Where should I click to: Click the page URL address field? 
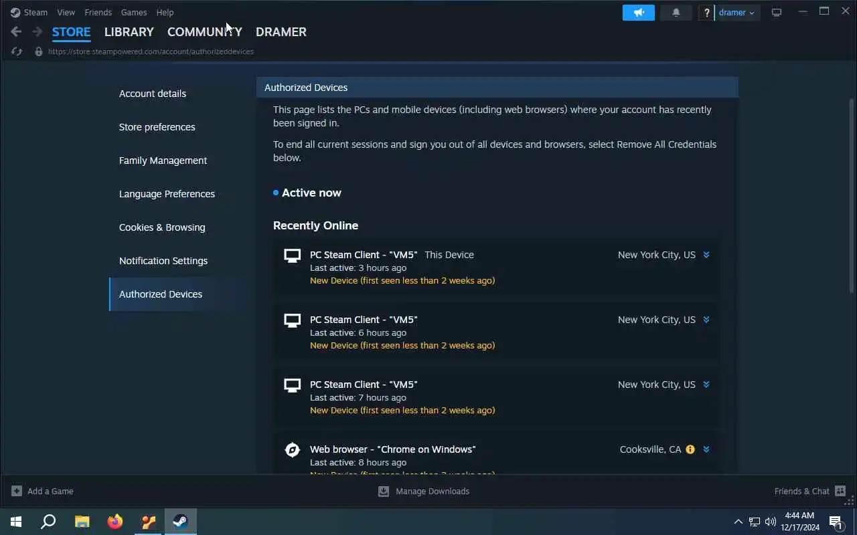(x=151, y=51)
